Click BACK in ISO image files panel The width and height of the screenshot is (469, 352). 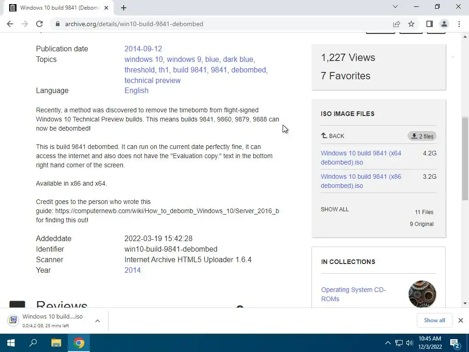(333, 136)
